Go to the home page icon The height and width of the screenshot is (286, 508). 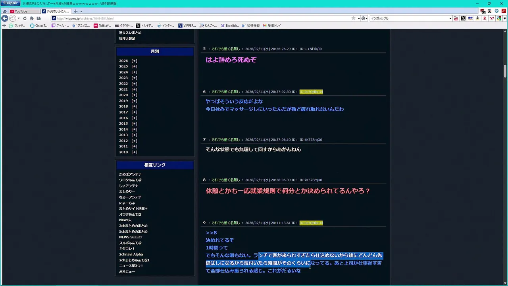(32, 18)
